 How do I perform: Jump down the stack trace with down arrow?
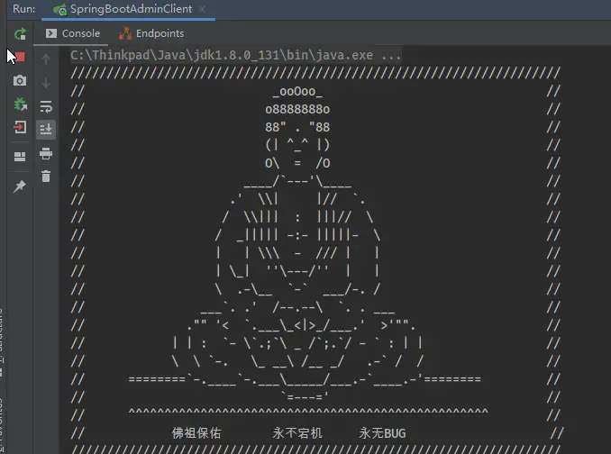click(46, 83)
